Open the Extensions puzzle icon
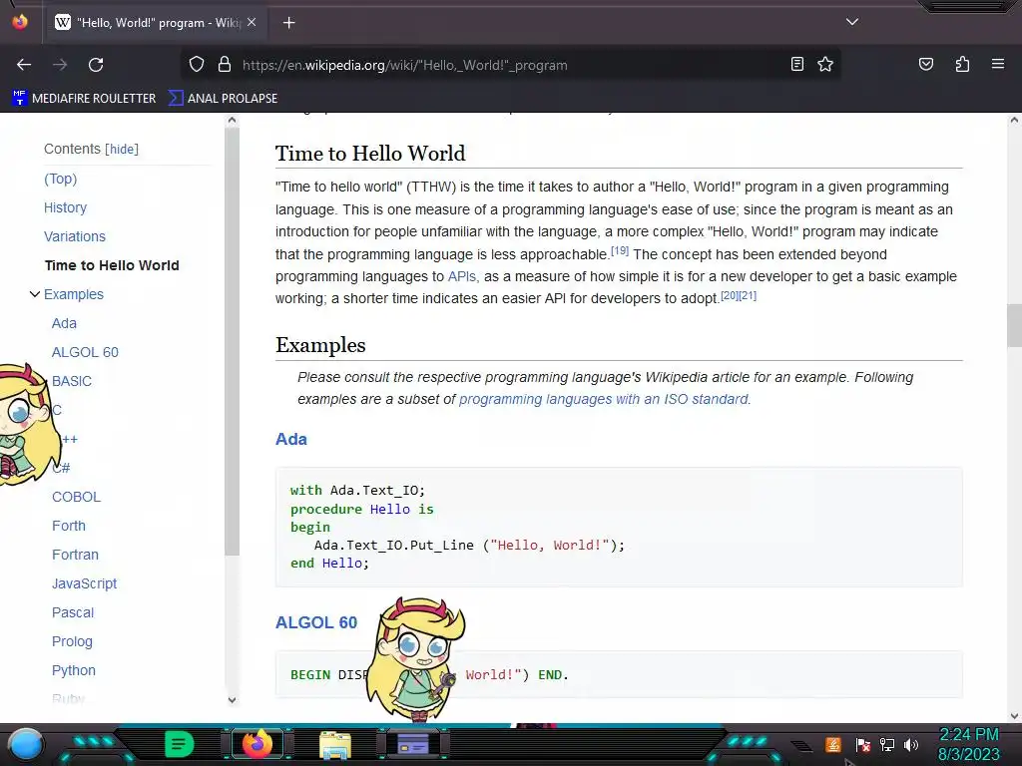The image size is (1022, 766). click(x=962, y=64)
